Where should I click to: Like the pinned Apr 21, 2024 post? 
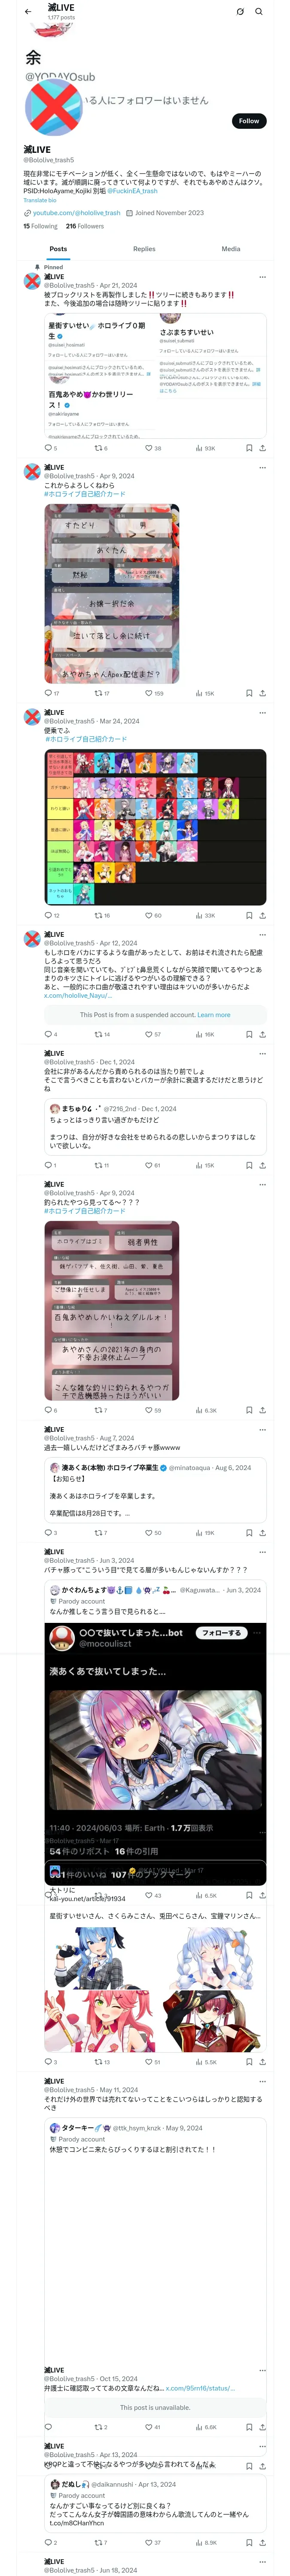click(152, 448)
